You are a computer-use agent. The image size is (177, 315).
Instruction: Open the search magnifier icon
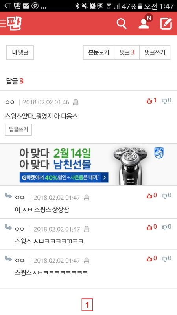[x=122, y=24]
